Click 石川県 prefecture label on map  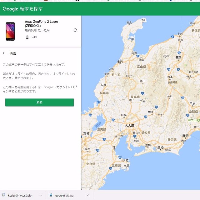[x=116, y=75]
